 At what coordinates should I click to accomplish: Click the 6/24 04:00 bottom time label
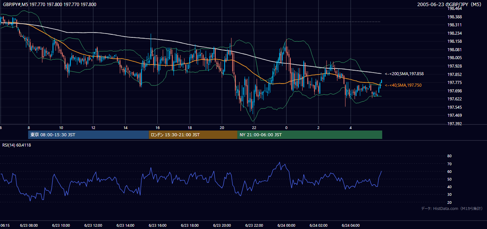[351, 226]
